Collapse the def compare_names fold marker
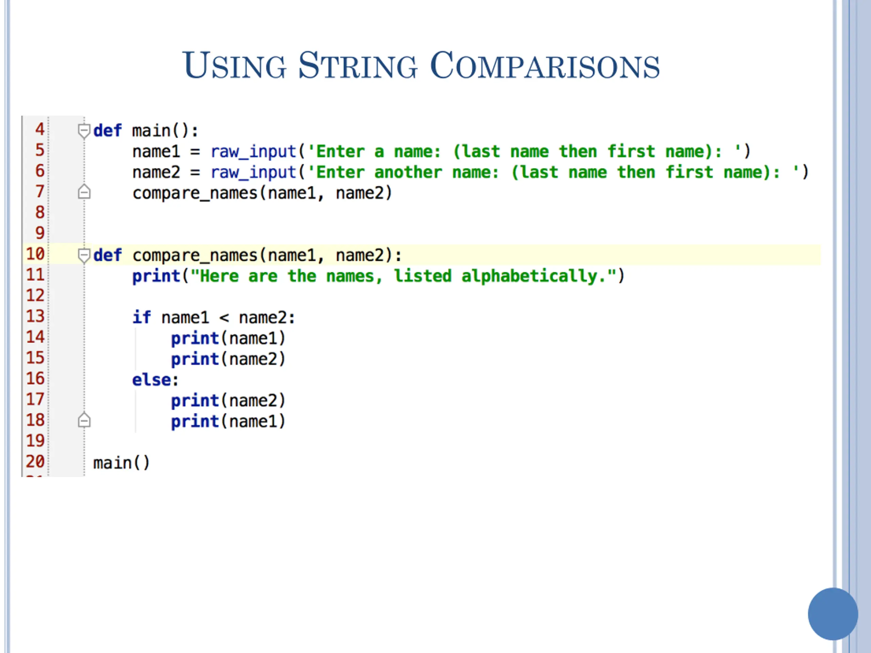Image resolution: width=871 pixels, height=653 pixels. (x=84, y=255)
